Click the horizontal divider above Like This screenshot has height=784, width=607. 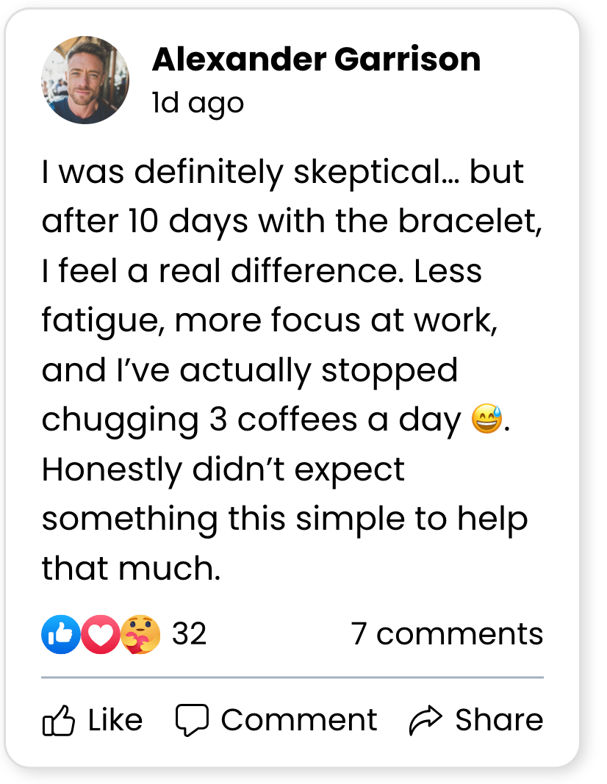tap(292, 677)
